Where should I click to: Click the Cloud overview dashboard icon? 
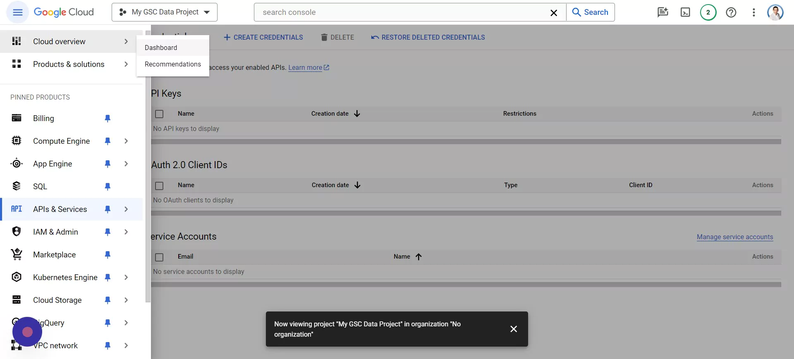pyautogui.click(x=17, y=41)
